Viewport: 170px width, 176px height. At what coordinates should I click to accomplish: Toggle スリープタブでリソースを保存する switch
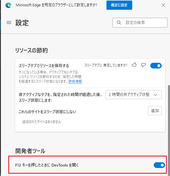tap(156, 66)
